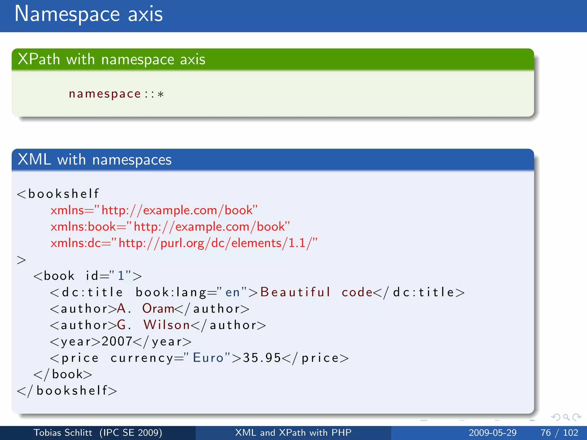
Task: Click the XML with namespaces block header
Action: pos(95,160)
